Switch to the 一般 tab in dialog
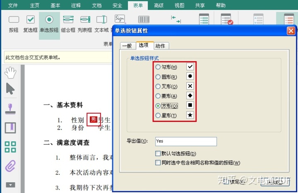Viewport: 298px width, 193px height. (x=127, y=46)
